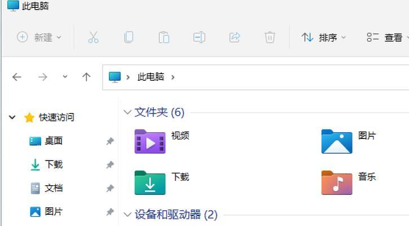
Task: Expand chevron before 此电脑 in address bar
Action: pos(128,77)
